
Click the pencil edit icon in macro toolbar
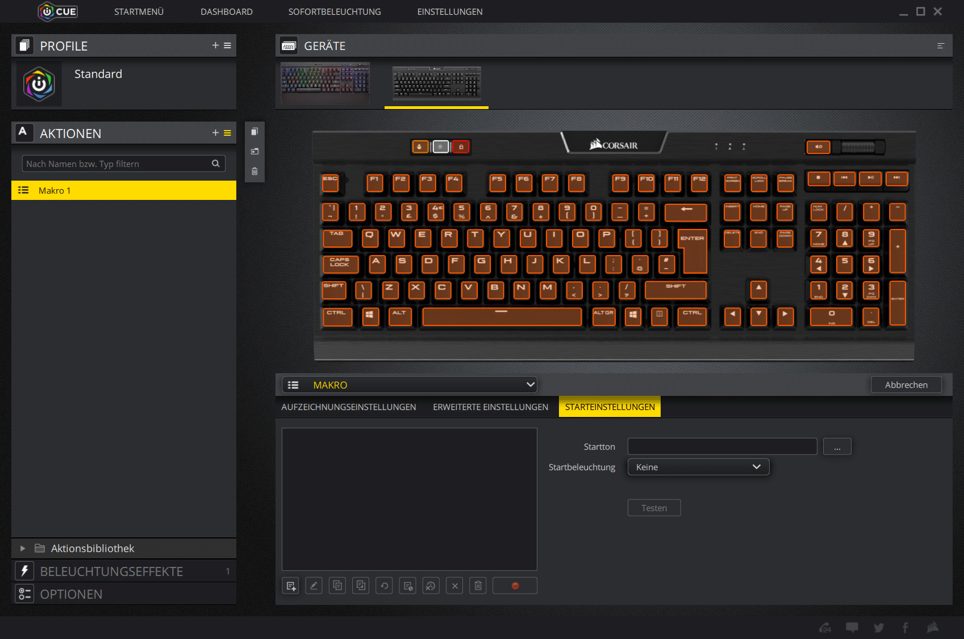(x=314, y=586)
